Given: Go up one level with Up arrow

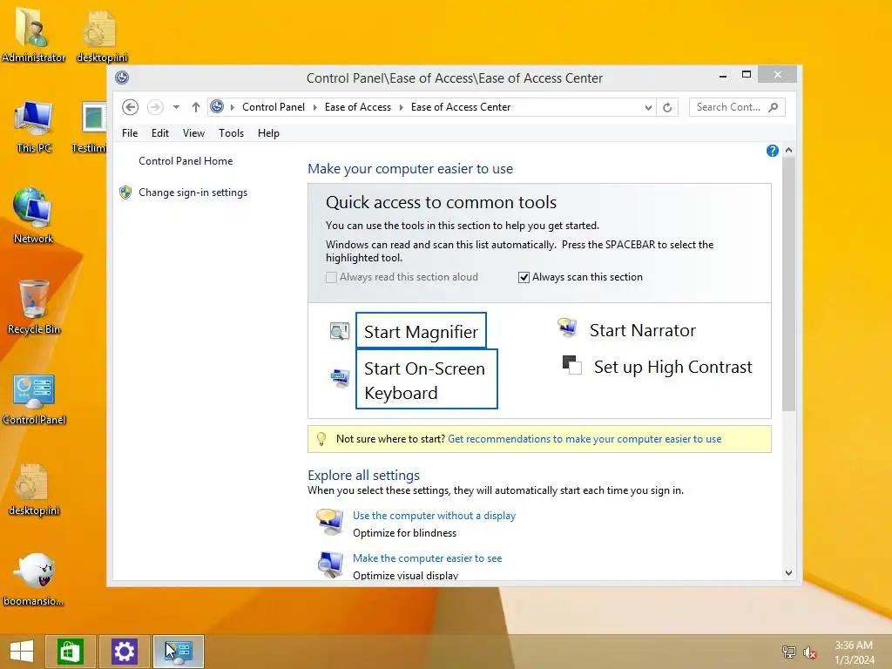Looking at the screenshot, I should tap(196, 107).
